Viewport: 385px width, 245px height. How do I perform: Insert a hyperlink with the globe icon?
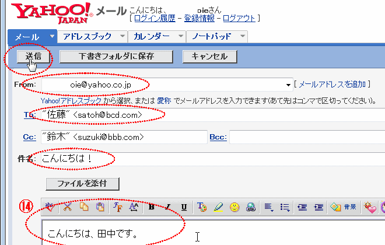pos(250,206)
